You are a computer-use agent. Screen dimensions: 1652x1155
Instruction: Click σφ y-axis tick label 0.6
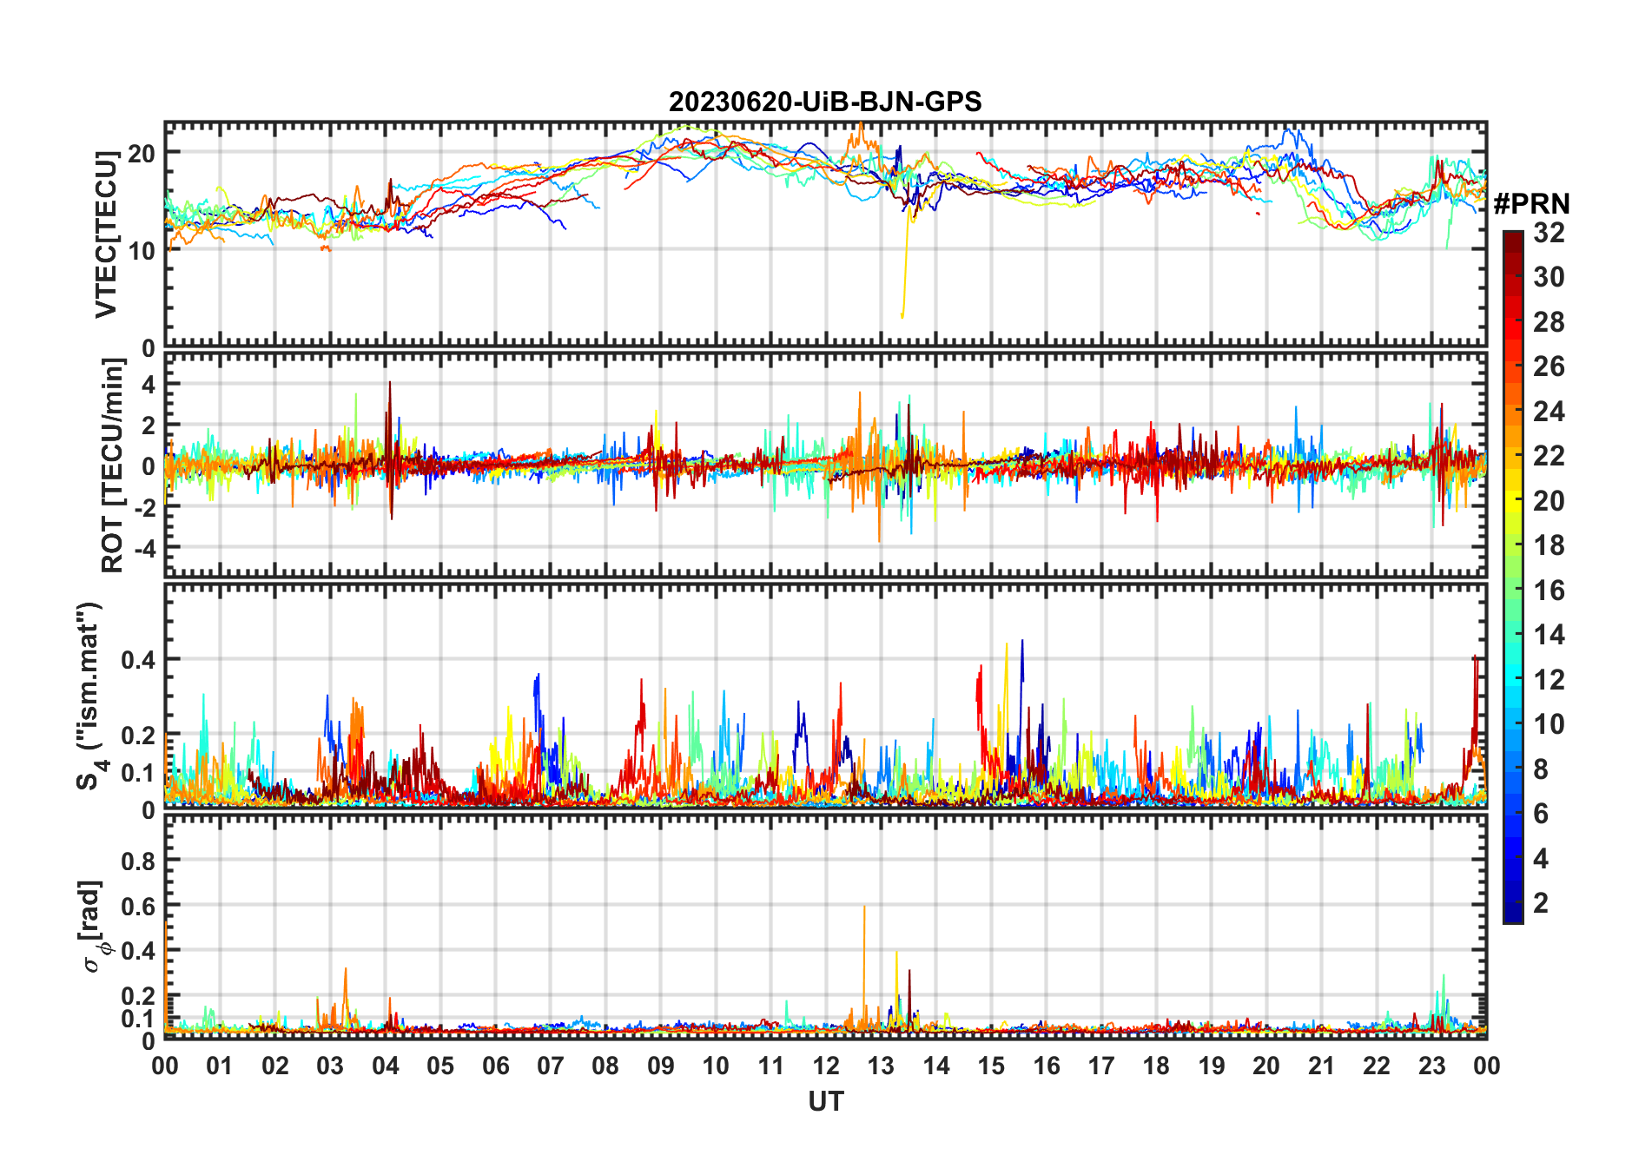138,906
